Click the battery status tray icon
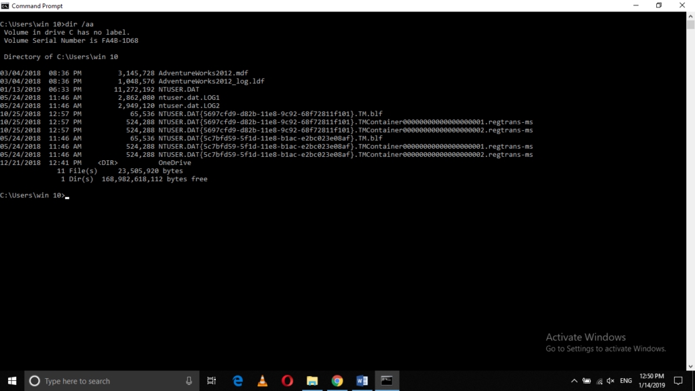This screenshot has width=695, height=391. 586,381
